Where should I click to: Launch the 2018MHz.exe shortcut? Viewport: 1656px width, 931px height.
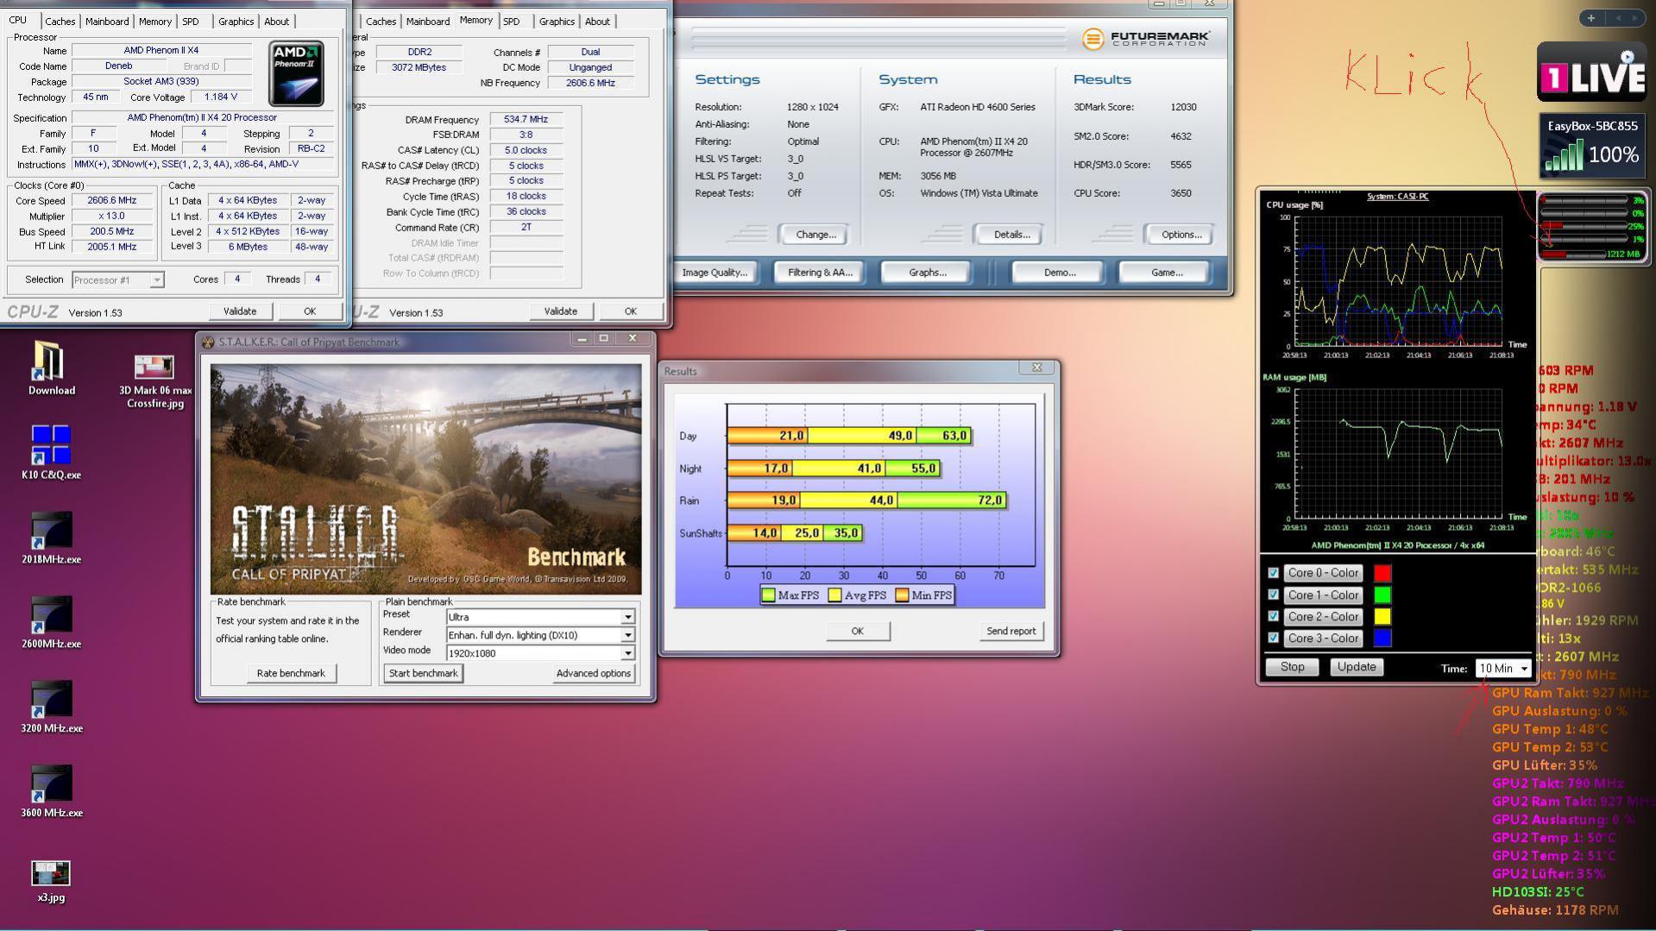tap(50, 531)
